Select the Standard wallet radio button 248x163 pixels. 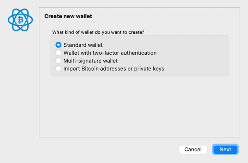click(58, 45)
